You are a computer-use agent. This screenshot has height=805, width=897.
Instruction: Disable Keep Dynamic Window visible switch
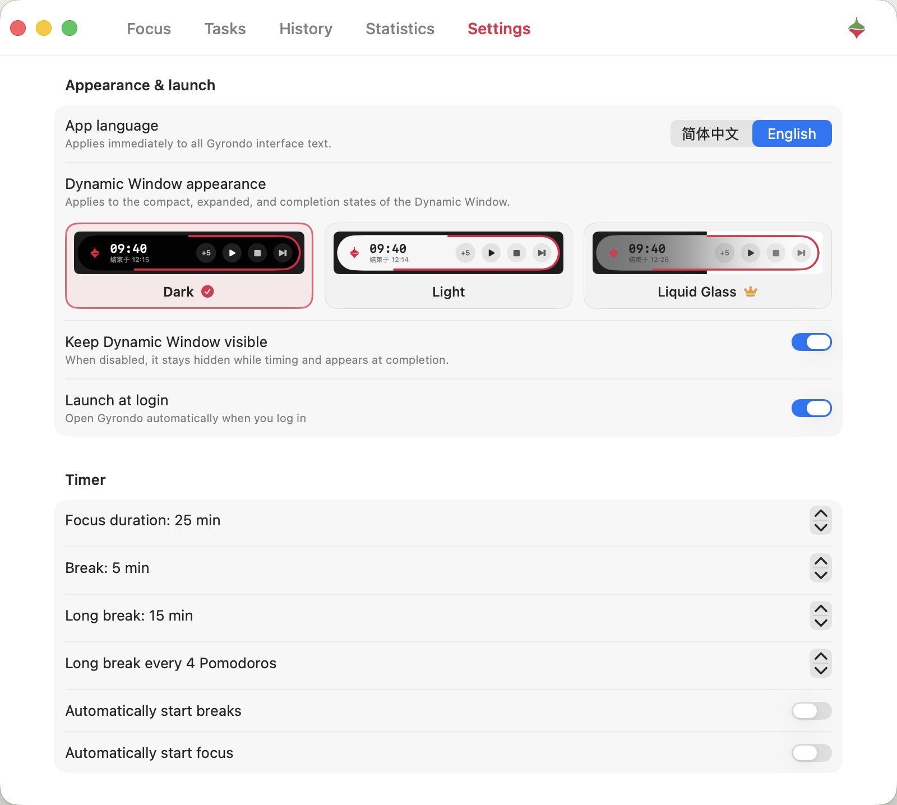tap(811, 342)
